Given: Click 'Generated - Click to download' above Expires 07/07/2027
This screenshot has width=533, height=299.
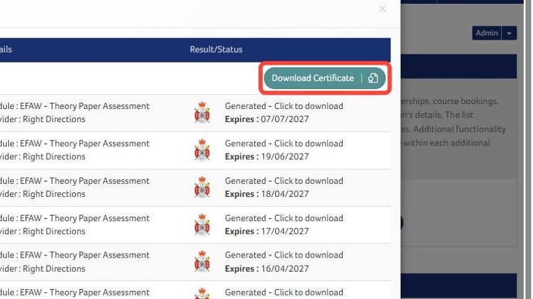Looking at the screenshot, I should click(284, 106).
